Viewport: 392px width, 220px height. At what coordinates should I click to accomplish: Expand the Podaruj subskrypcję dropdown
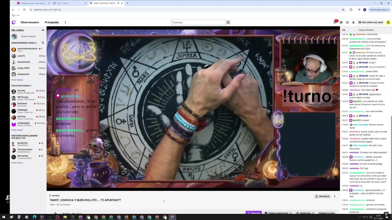[278, 213]
